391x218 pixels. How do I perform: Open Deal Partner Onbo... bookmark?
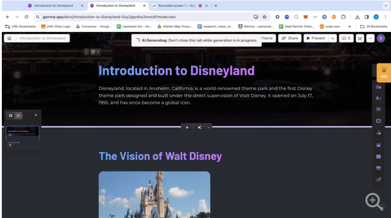pos(296,27)
